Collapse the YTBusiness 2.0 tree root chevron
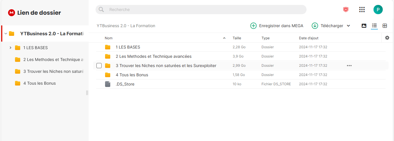Viewport: 394px width, 141px height. (x=6, y=34)
